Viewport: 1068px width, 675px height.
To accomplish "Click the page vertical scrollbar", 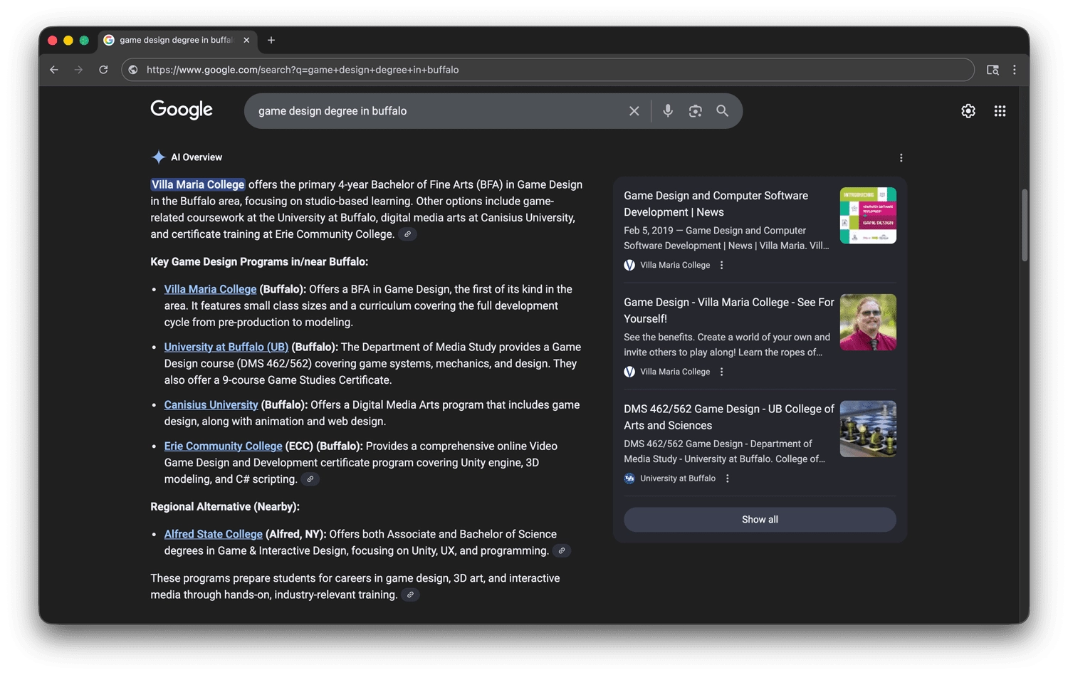I will tap(1025, 225).
